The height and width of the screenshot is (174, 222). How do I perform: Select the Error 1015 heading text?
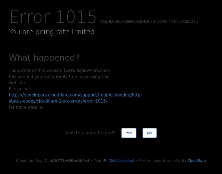coord(53,17)
